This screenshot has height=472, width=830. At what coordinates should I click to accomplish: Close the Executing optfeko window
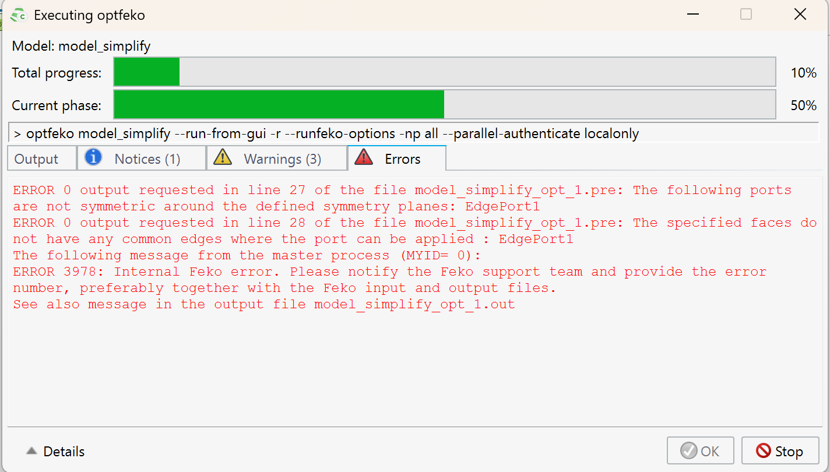(x=800, y=15)
